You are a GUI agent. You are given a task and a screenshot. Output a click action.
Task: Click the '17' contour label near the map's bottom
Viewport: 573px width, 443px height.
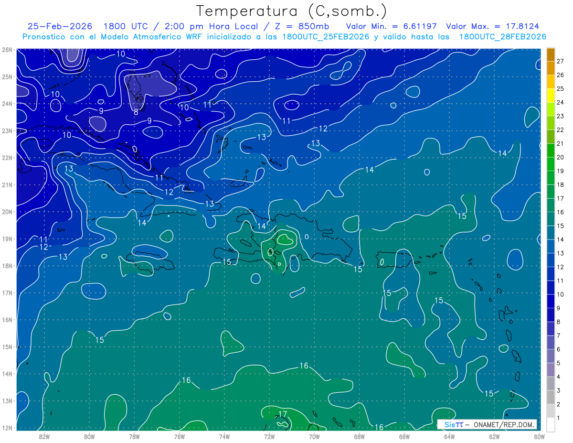[x=283, y=414]
